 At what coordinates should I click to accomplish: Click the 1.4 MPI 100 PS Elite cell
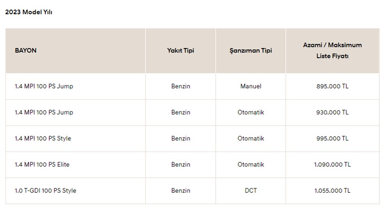pos(42,165)
